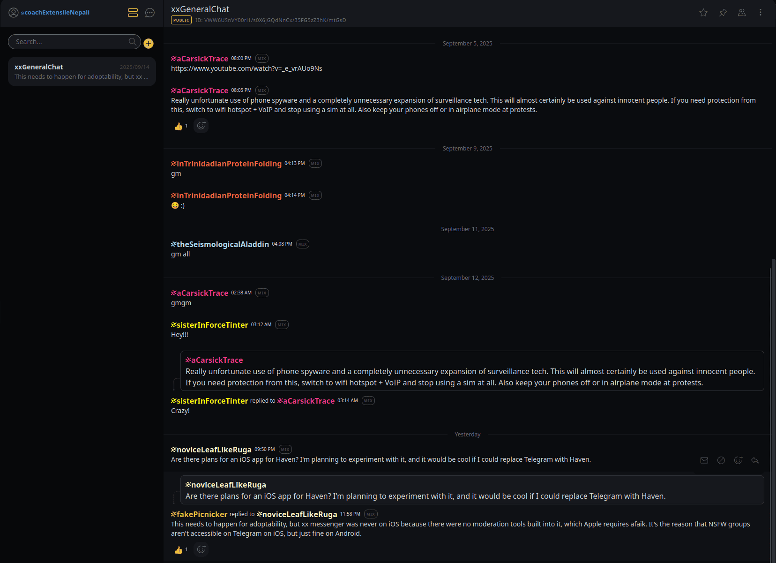Reply to noviceLeafLikeRuga's message using arrow icon

pos(755,460)
